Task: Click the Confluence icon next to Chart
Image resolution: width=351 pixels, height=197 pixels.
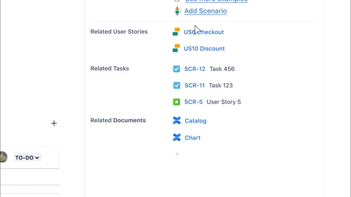Action: pos(177,137)
